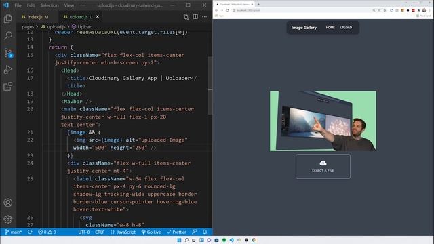Open the feedback icon in status bar

click(x=195, y=232)
